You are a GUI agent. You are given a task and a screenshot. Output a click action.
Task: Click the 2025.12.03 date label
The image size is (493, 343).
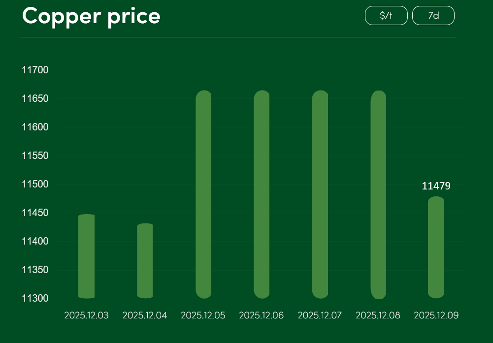tap(86, 315)
